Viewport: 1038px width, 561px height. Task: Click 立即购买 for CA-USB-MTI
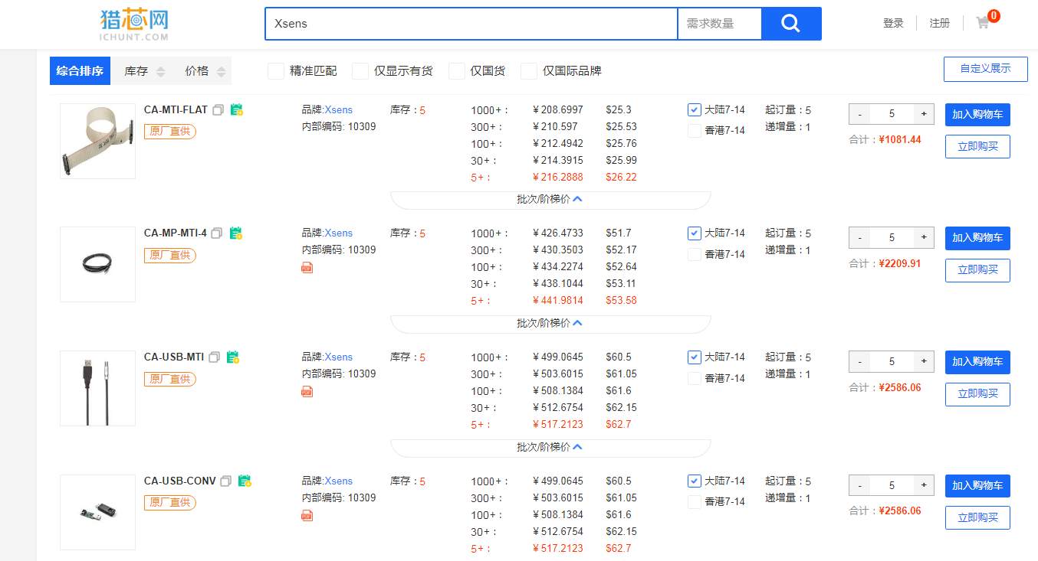(977, 394)
